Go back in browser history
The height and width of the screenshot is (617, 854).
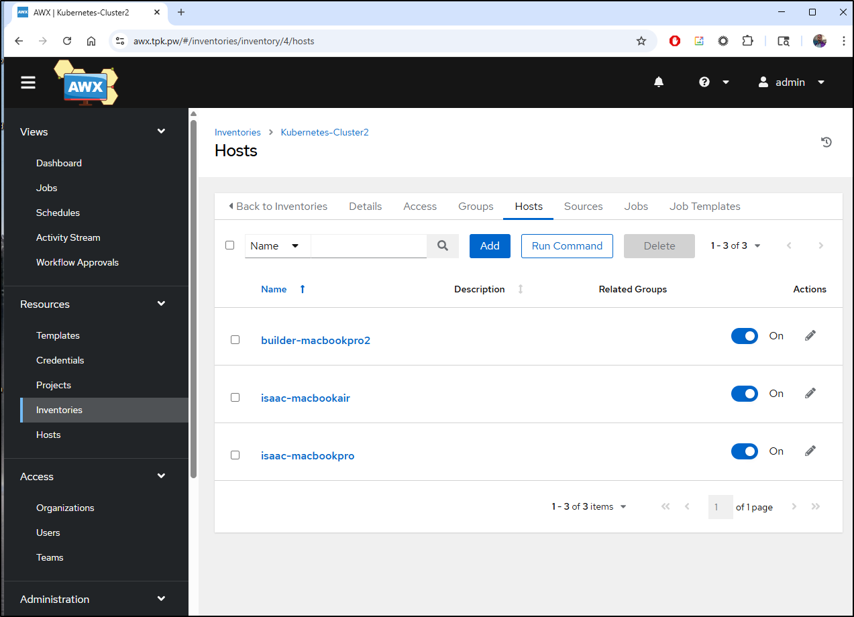click(x=19, y=41)
